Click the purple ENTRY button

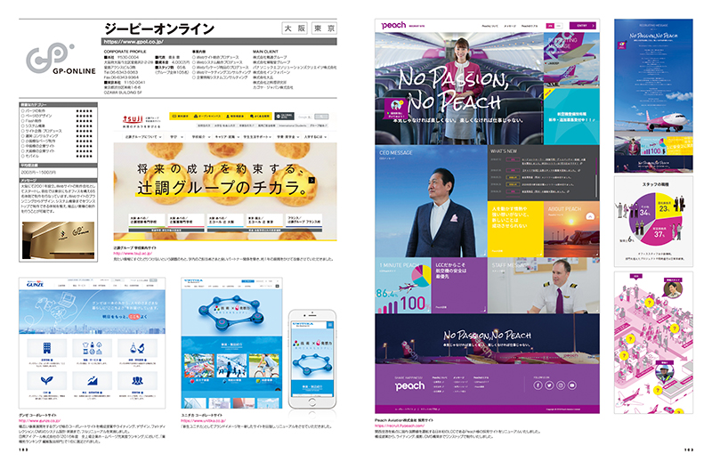click(x=582, y=26)
